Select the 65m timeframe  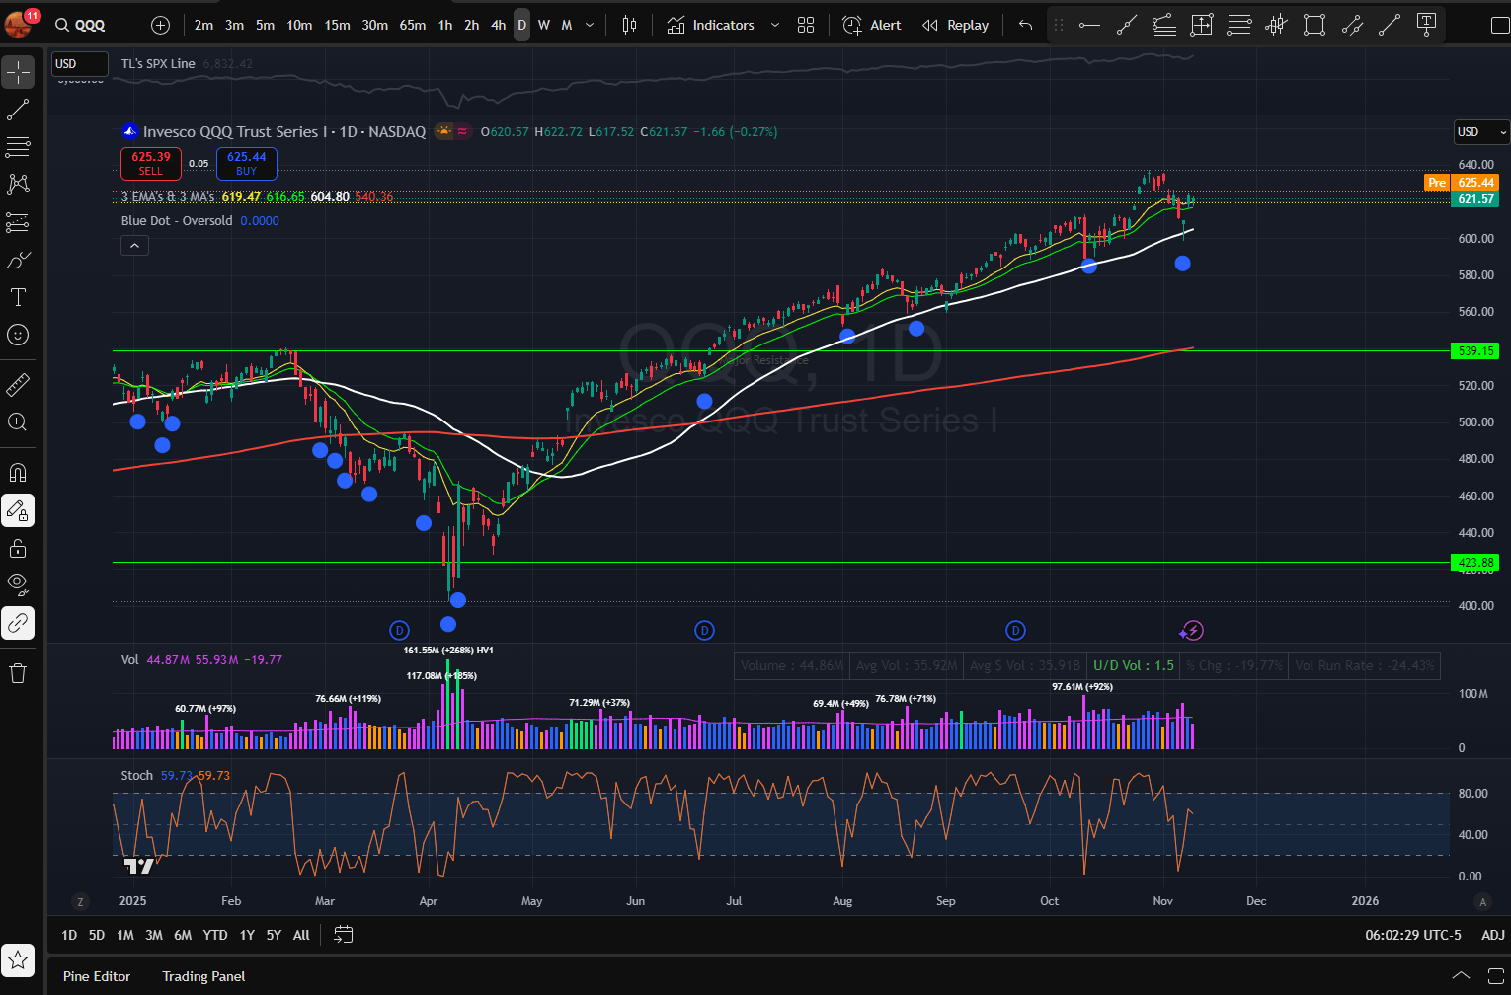[413, 25]
